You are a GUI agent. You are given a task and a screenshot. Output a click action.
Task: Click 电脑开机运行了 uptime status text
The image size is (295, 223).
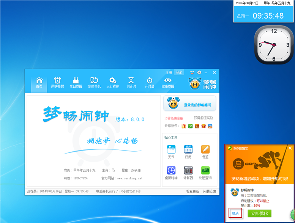118,191
